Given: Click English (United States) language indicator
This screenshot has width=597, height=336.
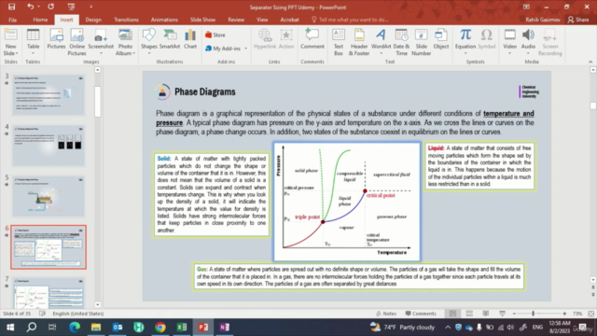Looking at the screenshot, I should coord(78,314).
